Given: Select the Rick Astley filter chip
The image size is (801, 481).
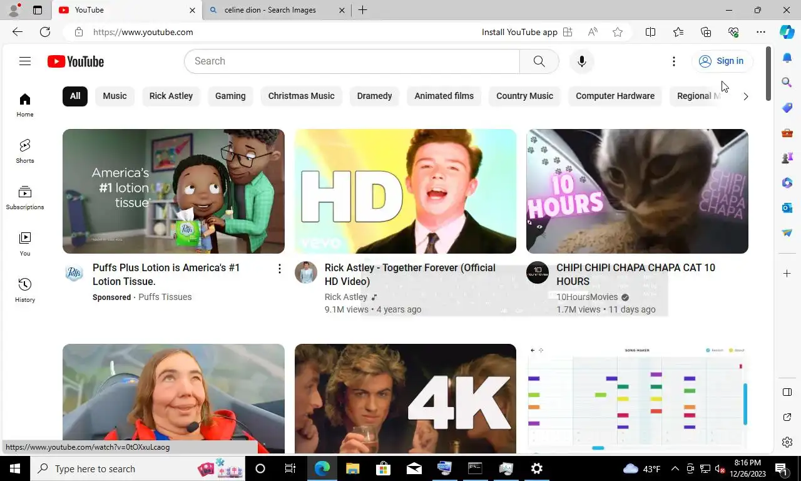Looking at the screenshot, I should (171, 96).
